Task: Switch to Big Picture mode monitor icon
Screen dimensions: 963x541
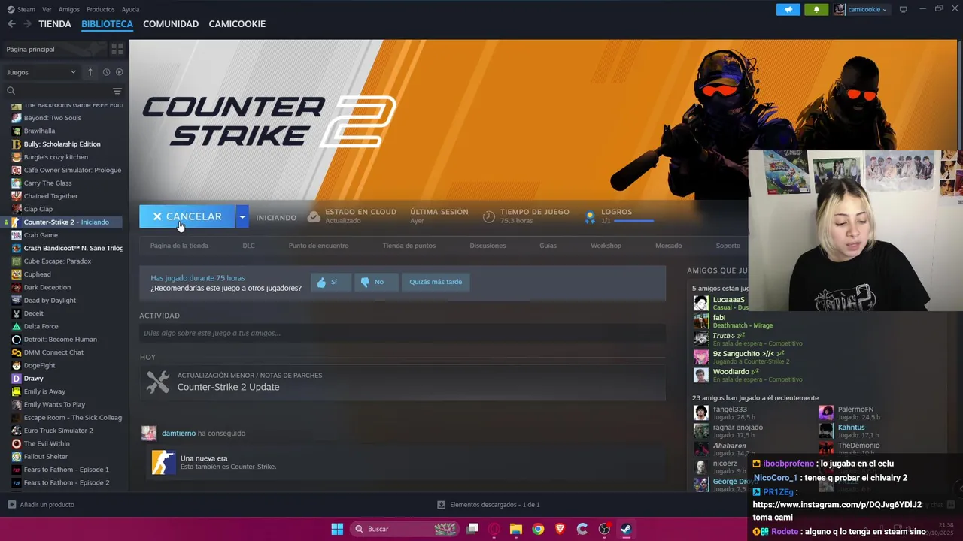Action: tap(904, 9)
